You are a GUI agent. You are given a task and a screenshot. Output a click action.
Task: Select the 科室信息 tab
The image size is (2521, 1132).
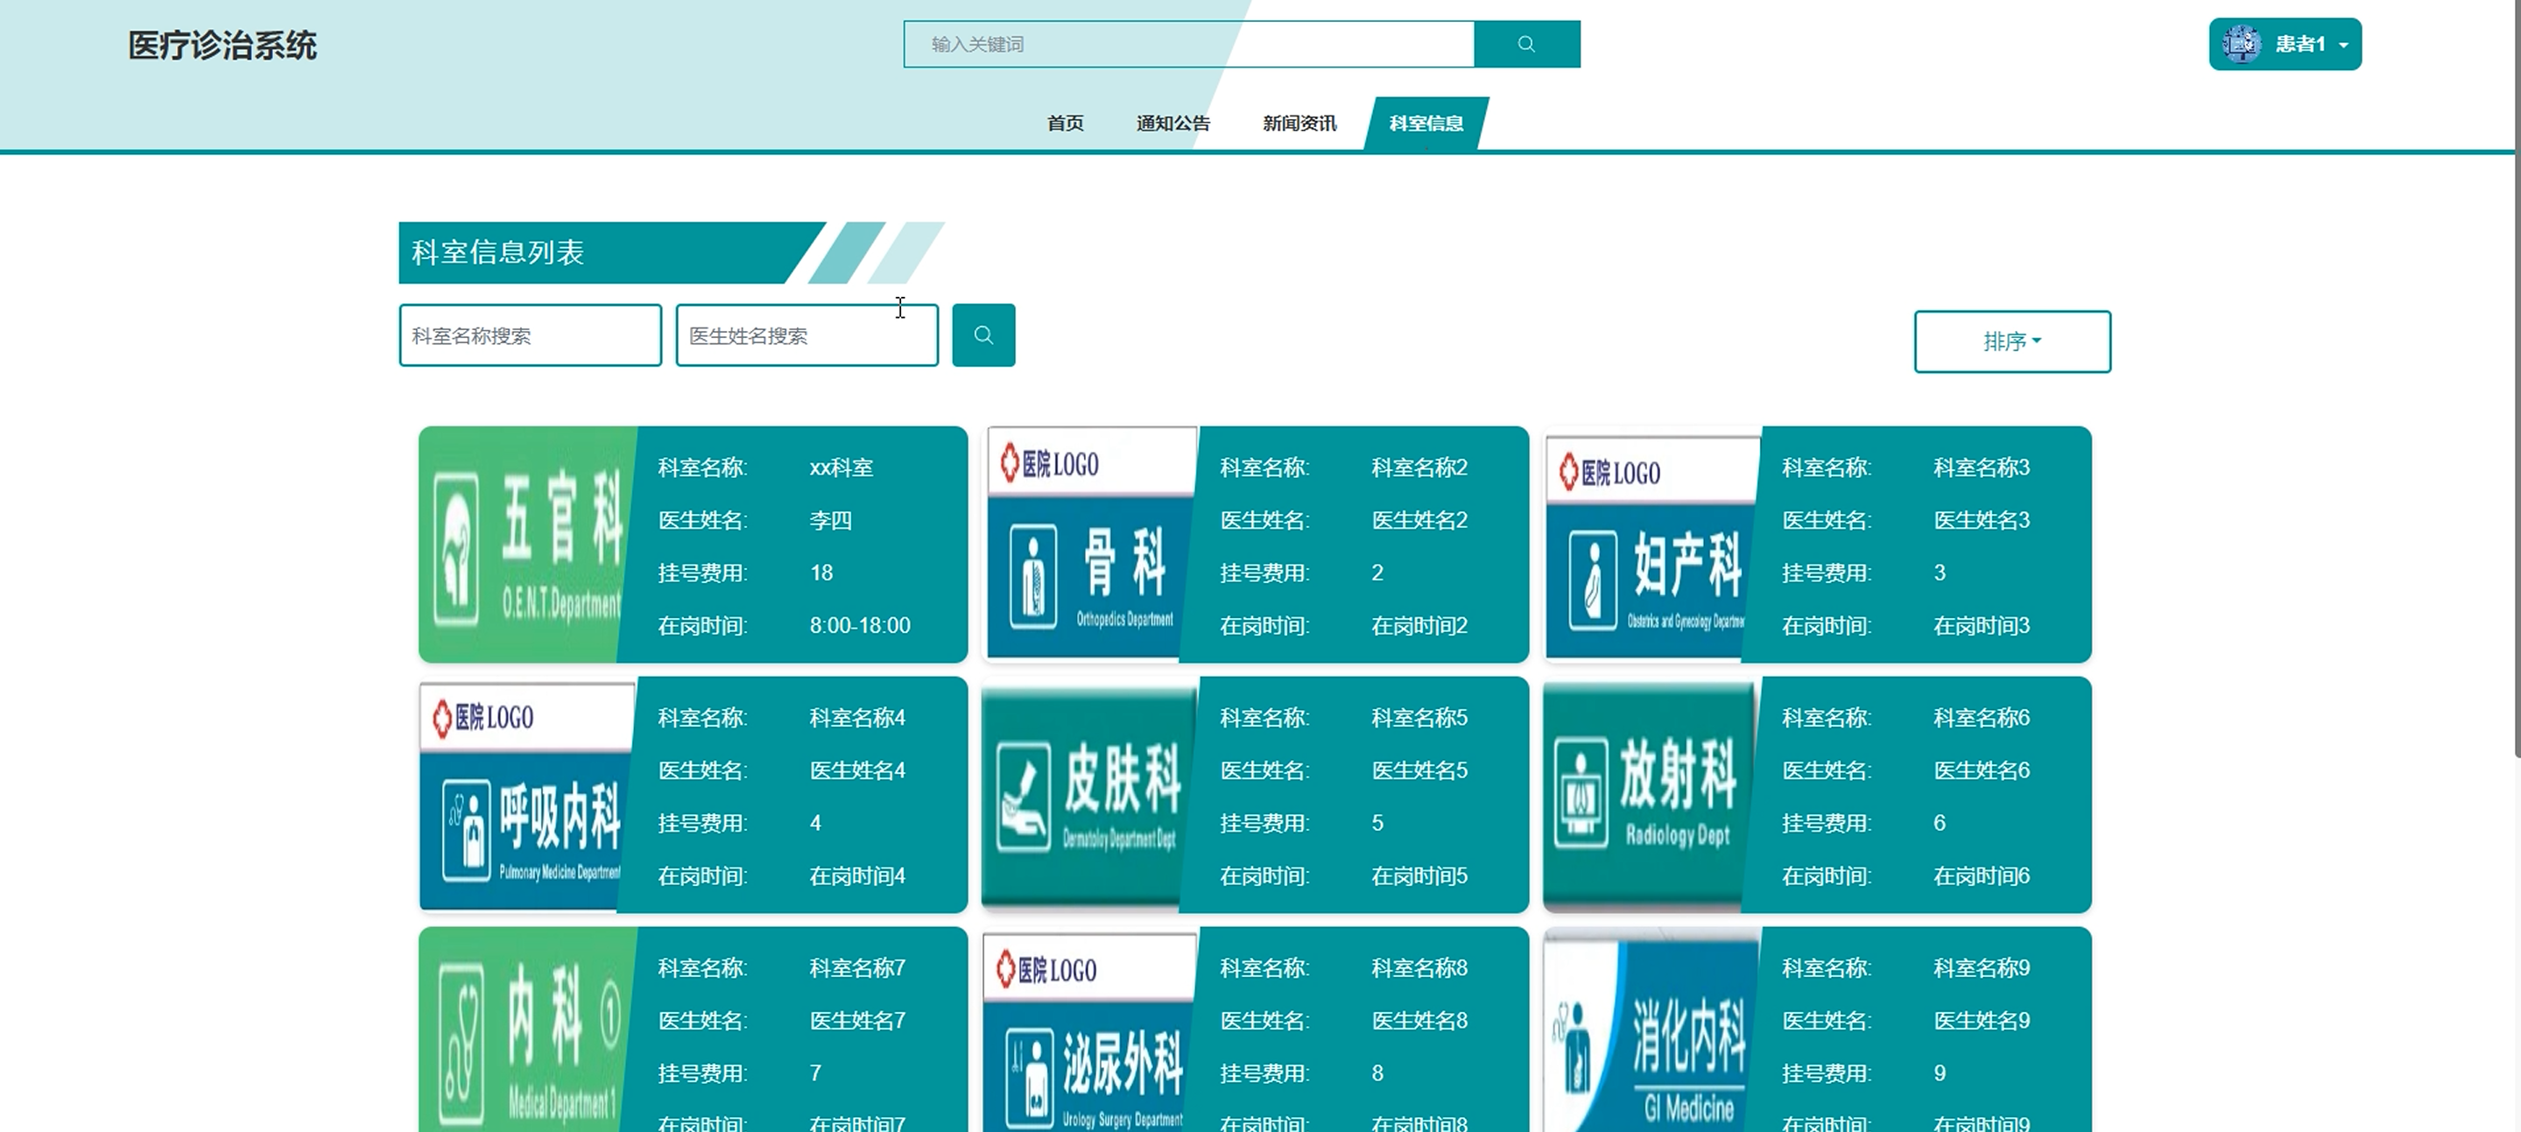coord(1426,123)
